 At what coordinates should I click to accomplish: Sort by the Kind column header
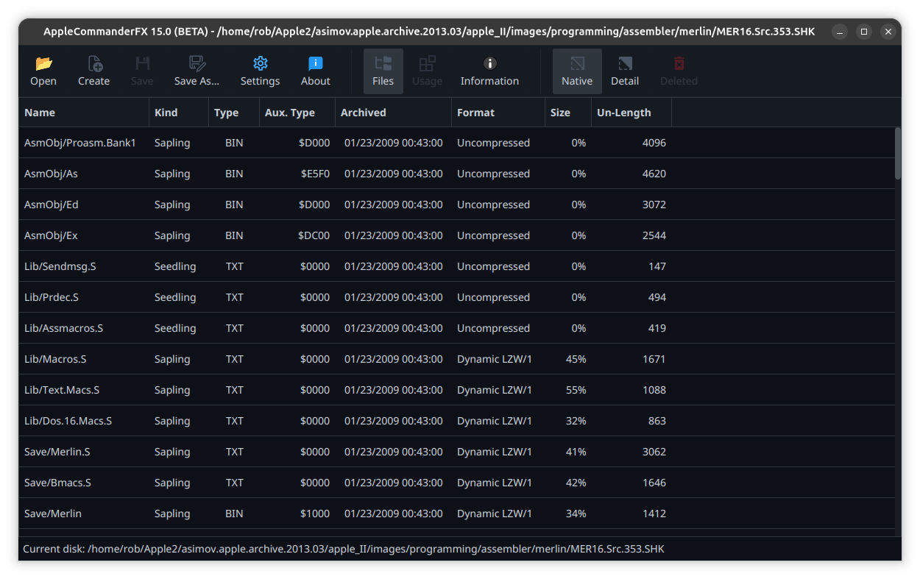pyautogui.click(x=179, y=113)
